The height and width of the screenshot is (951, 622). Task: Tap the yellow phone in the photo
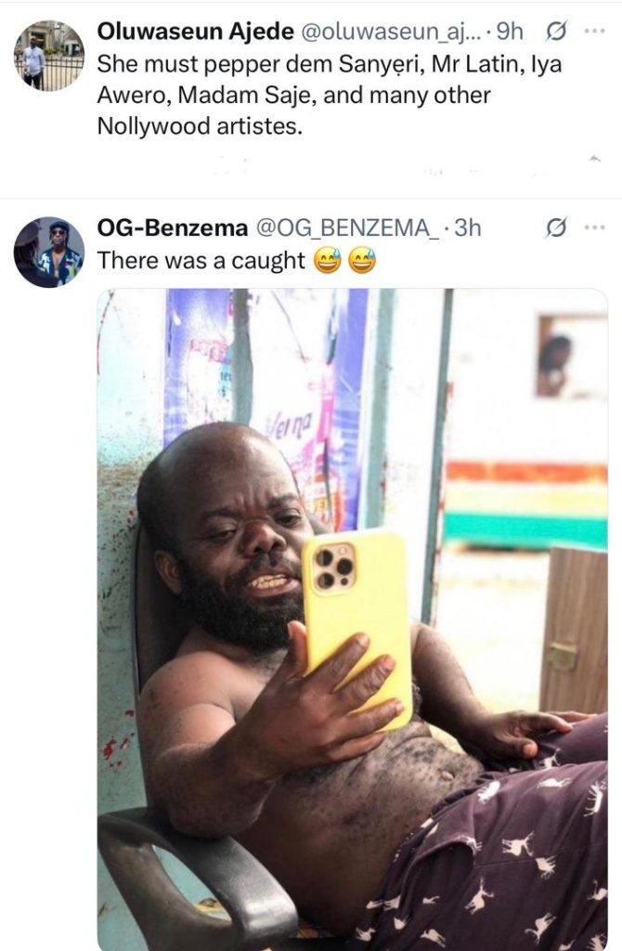coord(356,629)
